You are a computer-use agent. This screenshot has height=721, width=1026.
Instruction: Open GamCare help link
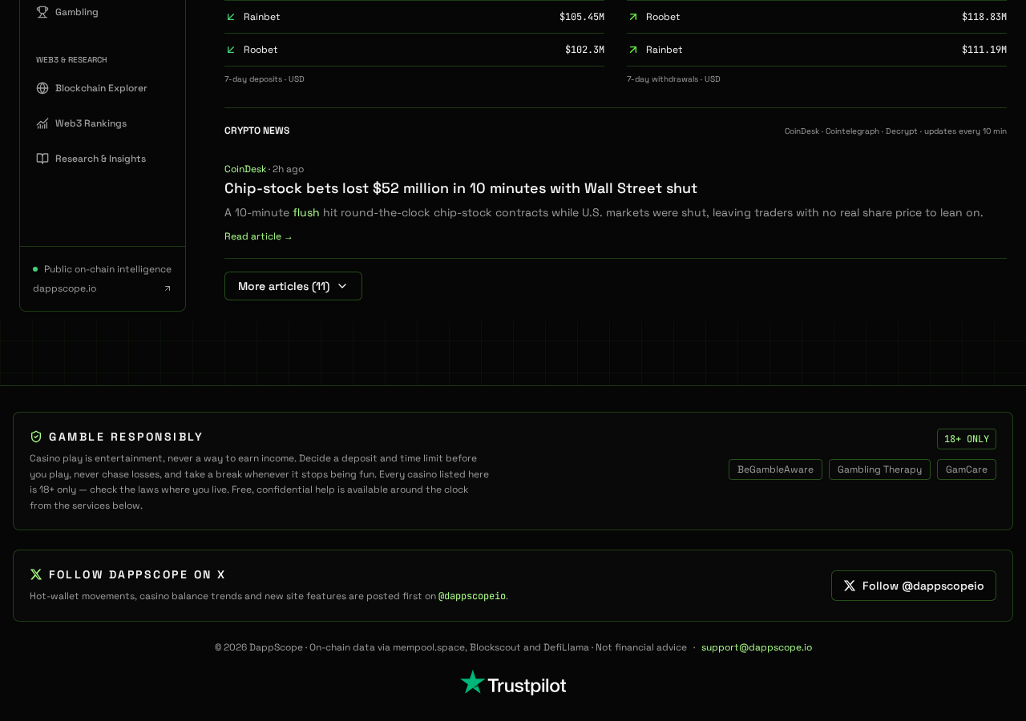click(x=967, y=469)
